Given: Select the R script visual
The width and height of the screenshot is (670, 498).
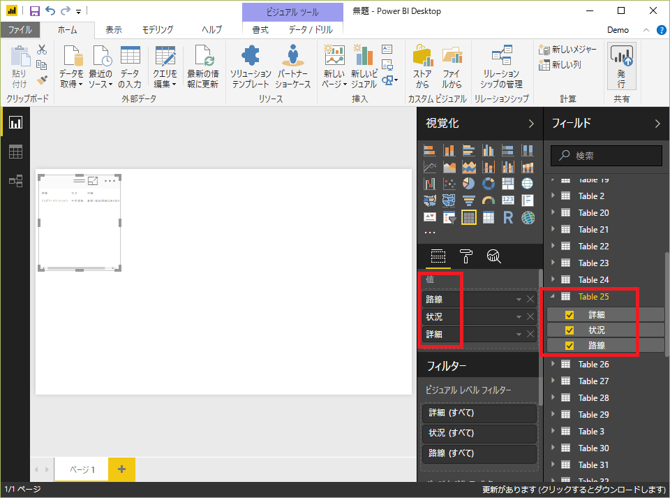Looking at the screenshot, I should coord(508,218).
